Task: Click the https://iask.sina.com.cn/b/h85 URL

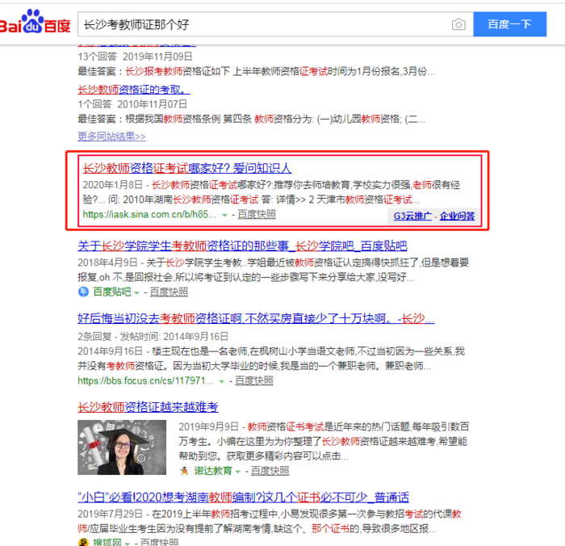Action: coord(149,214)
